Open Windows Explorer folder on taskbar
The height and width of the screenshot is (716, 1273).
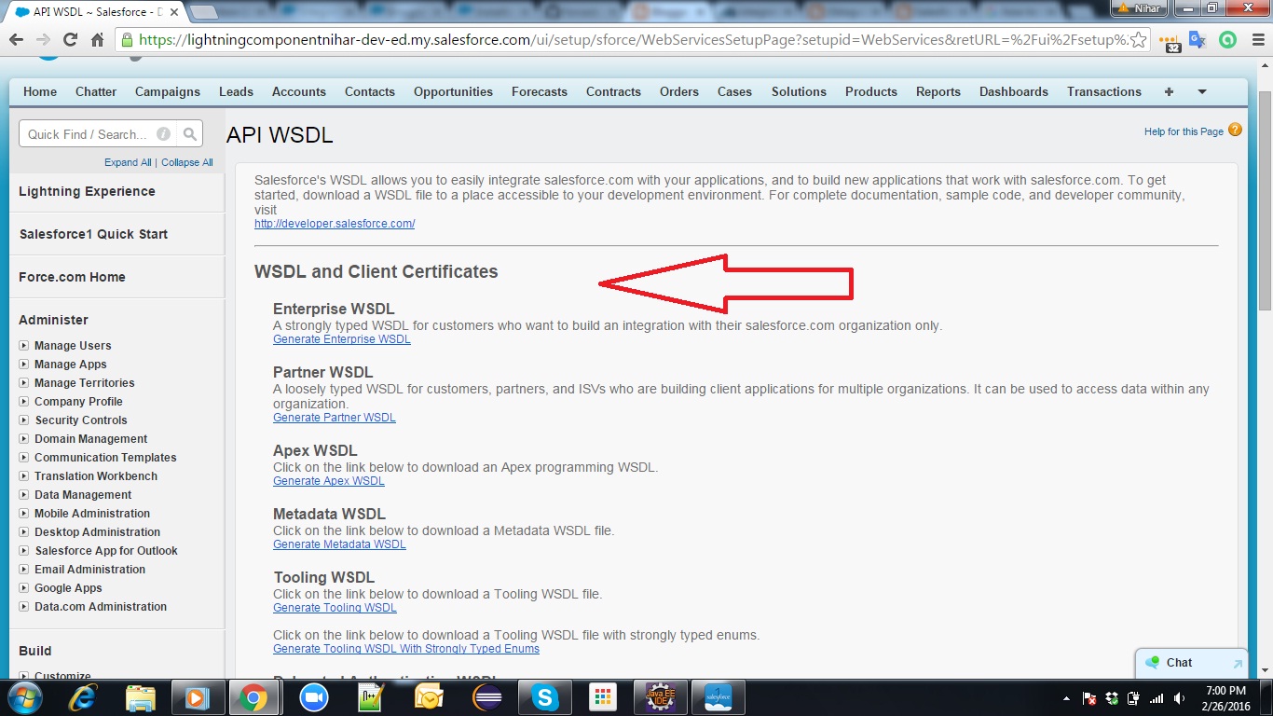(x=141, y=697)
